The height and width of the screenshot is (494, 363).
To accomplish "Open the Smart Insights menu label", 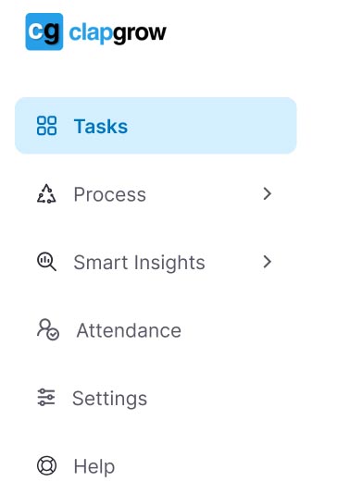I will [139, 263].
